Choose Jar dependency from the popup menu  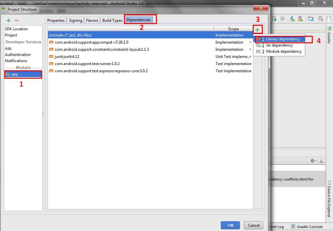tap(279, 45)
